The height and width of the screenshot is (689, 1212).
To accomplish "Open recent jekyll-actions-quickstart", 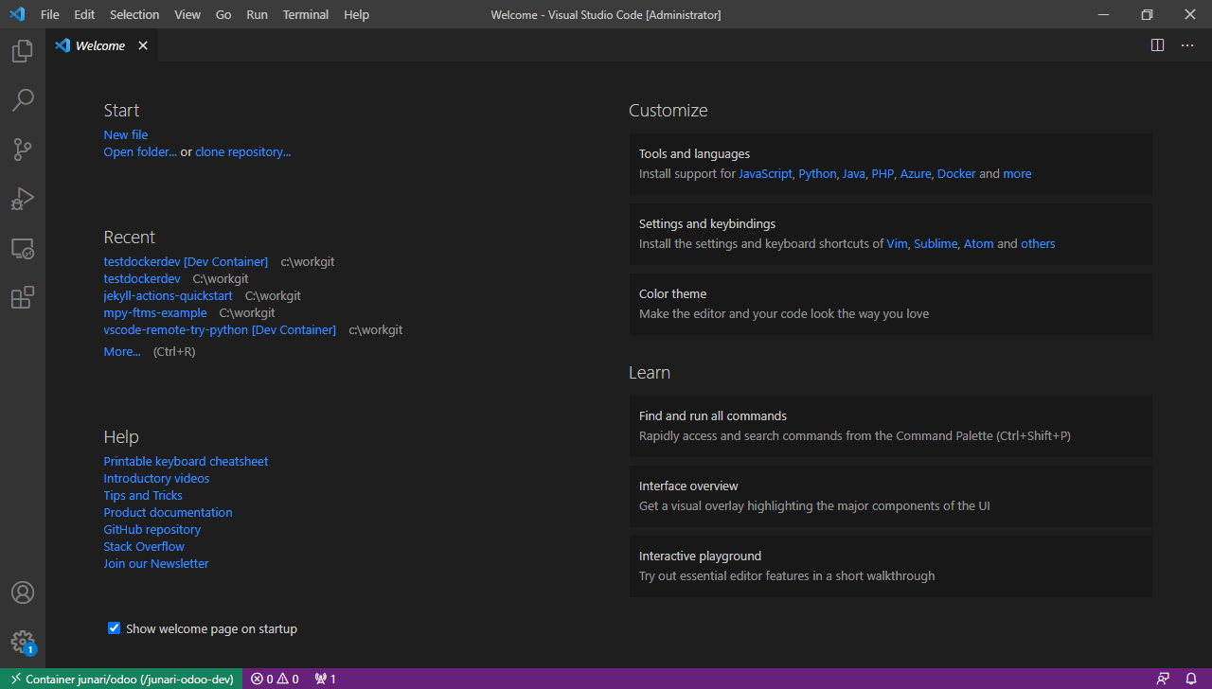I will click(168, 295).
